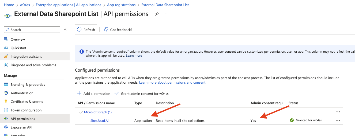Open Diagnose and solve problems menu item

[33, 65]
